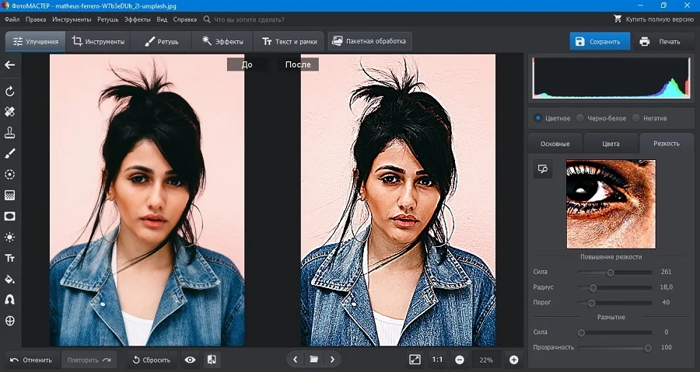Click the fit-to-screen icon
Viewport: 700px width, 372px height.
tap(415, 360)
